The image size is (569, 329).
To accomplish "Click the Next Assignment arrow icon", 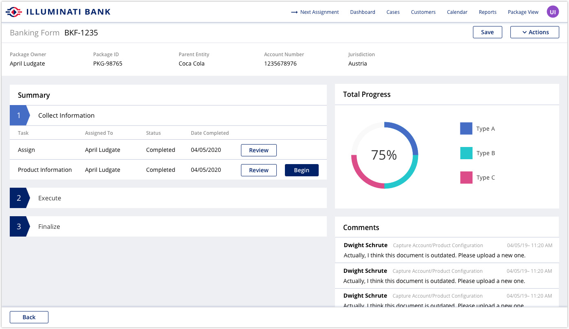I will click(294, 12).
